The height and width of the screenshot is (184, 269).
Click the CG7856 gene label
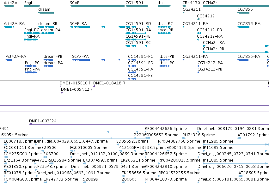click(245, 9)
